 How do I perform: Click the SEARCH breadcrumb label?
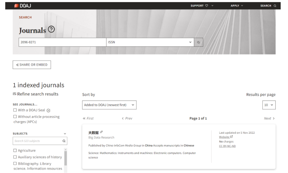tap(25, 17)
